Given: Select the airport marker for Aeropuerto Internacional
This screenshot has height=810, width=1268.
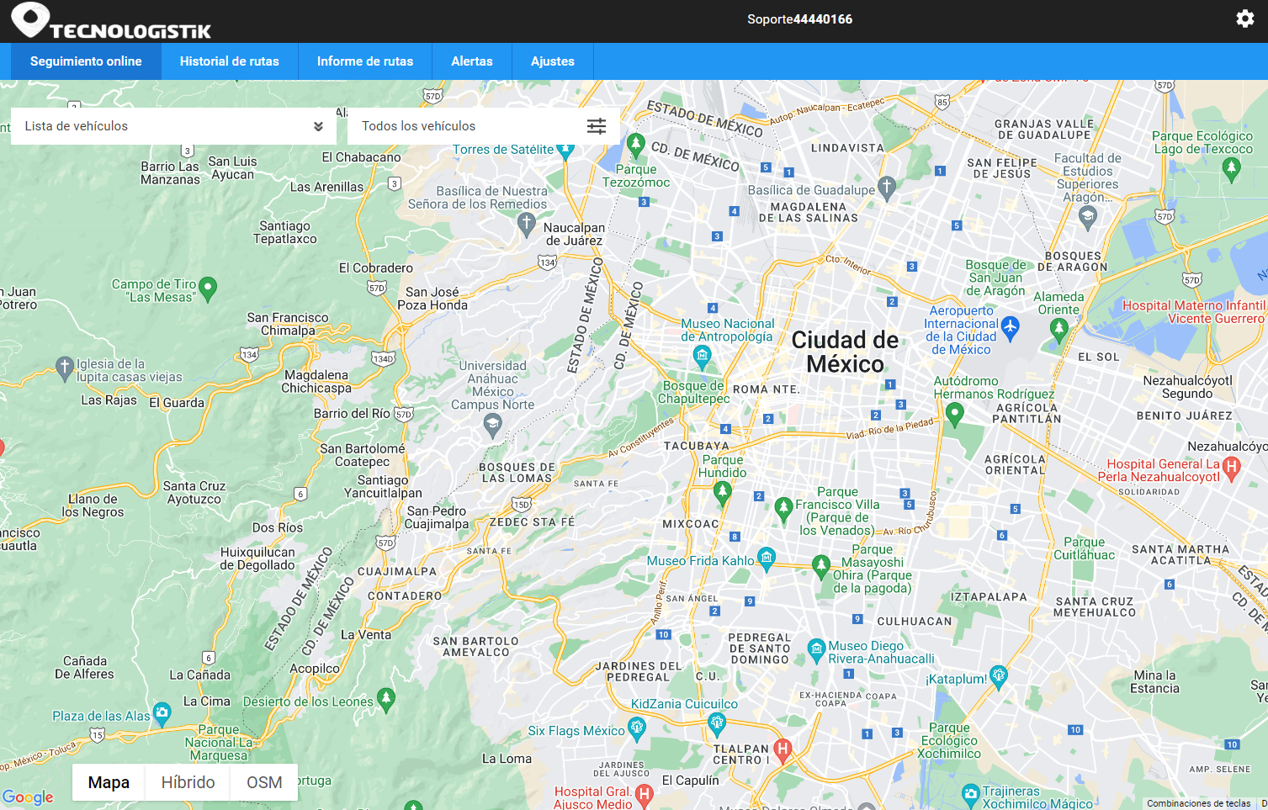Looking at the screenshot, I should [x=1011, y=328].
